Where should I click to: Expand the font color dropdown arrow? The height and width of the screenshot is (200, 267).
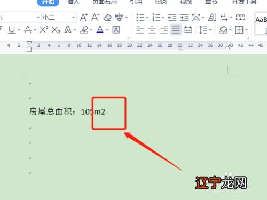click(x=107, y=30)
